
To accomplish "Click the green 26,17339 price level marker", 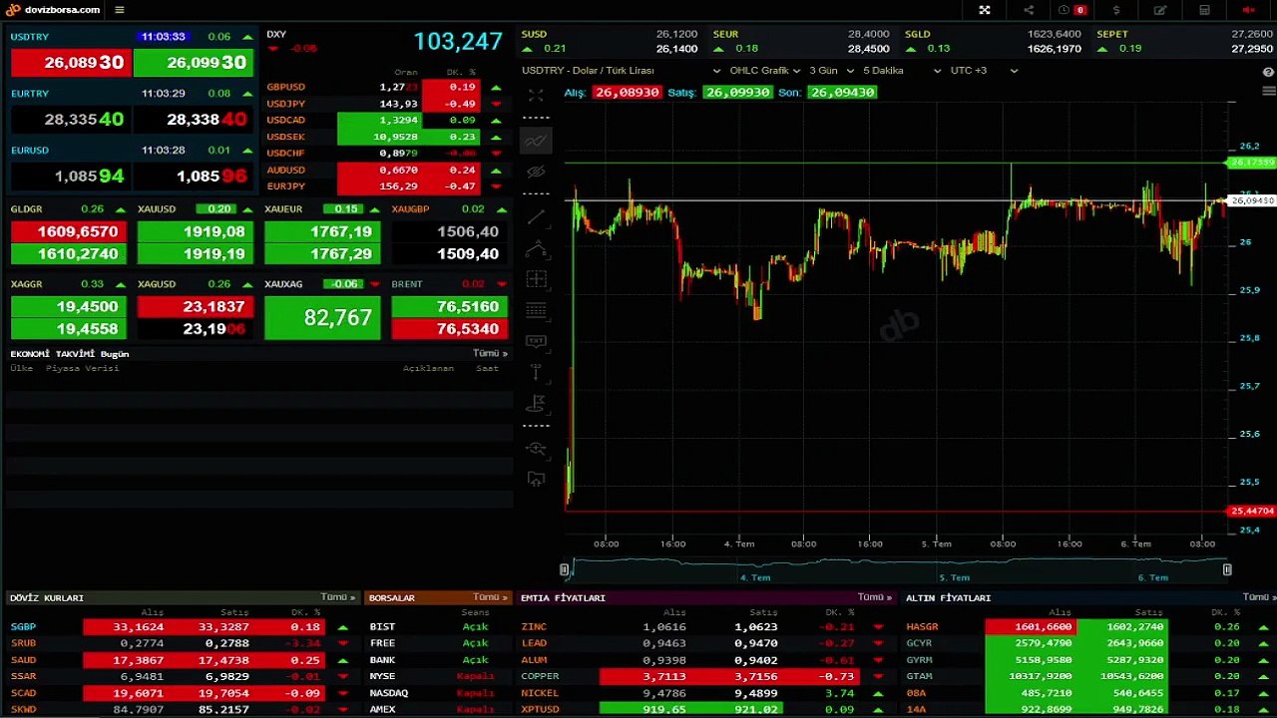I will [x=1251, y=163].
